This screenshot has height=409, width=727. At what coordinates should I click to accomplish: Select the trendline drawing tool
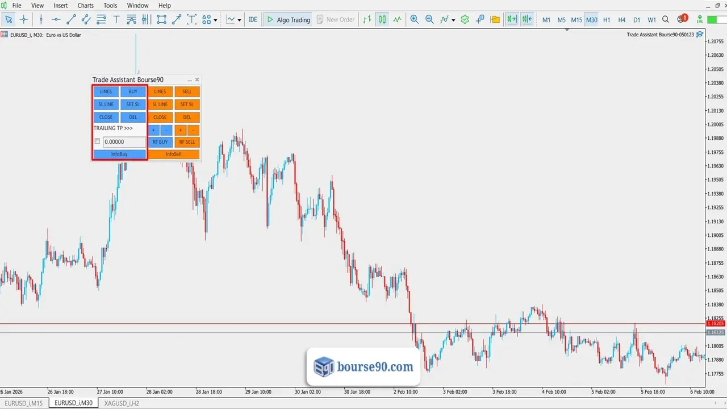tap(71, 19)
